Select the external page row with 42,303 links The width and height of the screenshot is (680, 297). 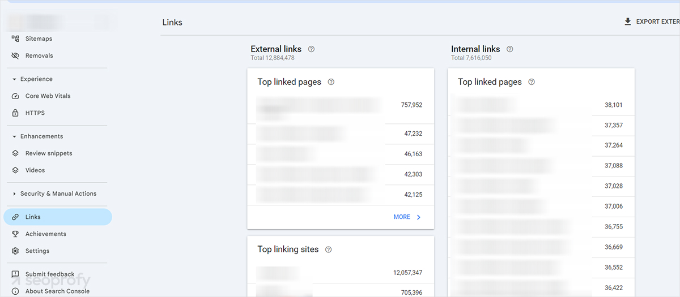pos(341,175)
